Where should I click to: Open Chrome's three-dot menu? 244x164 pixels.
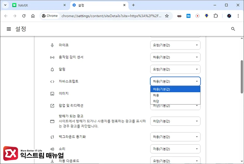pyautogui.click(x=238, y=16)
